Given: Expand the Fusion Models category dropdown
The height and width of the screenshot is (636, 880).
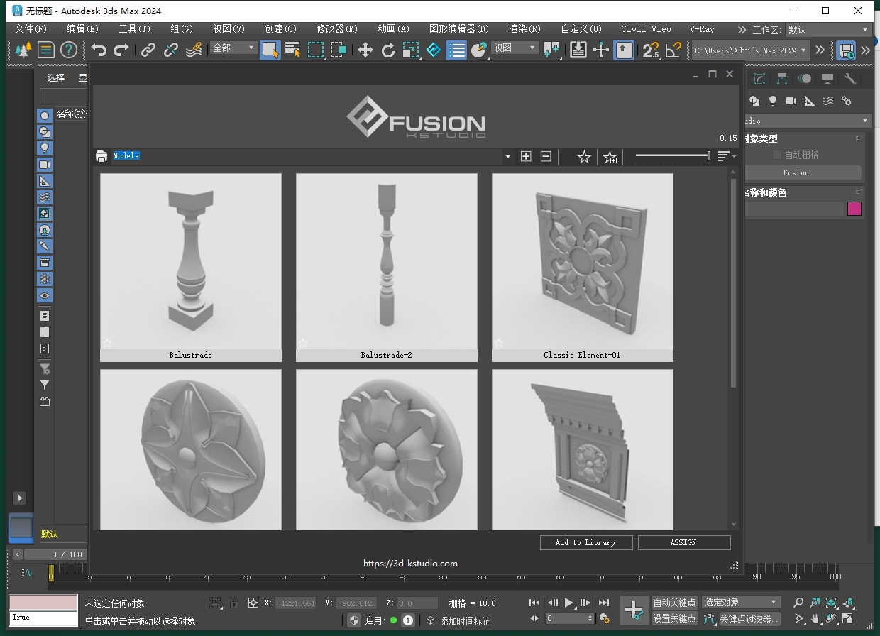Looking at the screenshot, I should (x=507, y=156).
